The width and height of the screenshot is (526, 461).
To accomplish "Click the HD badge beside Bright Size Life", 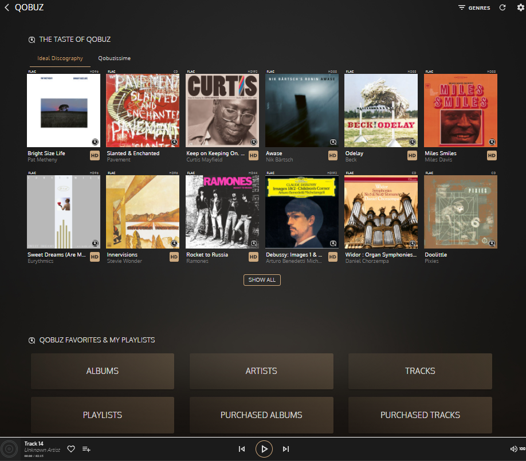I will point(95,156).
